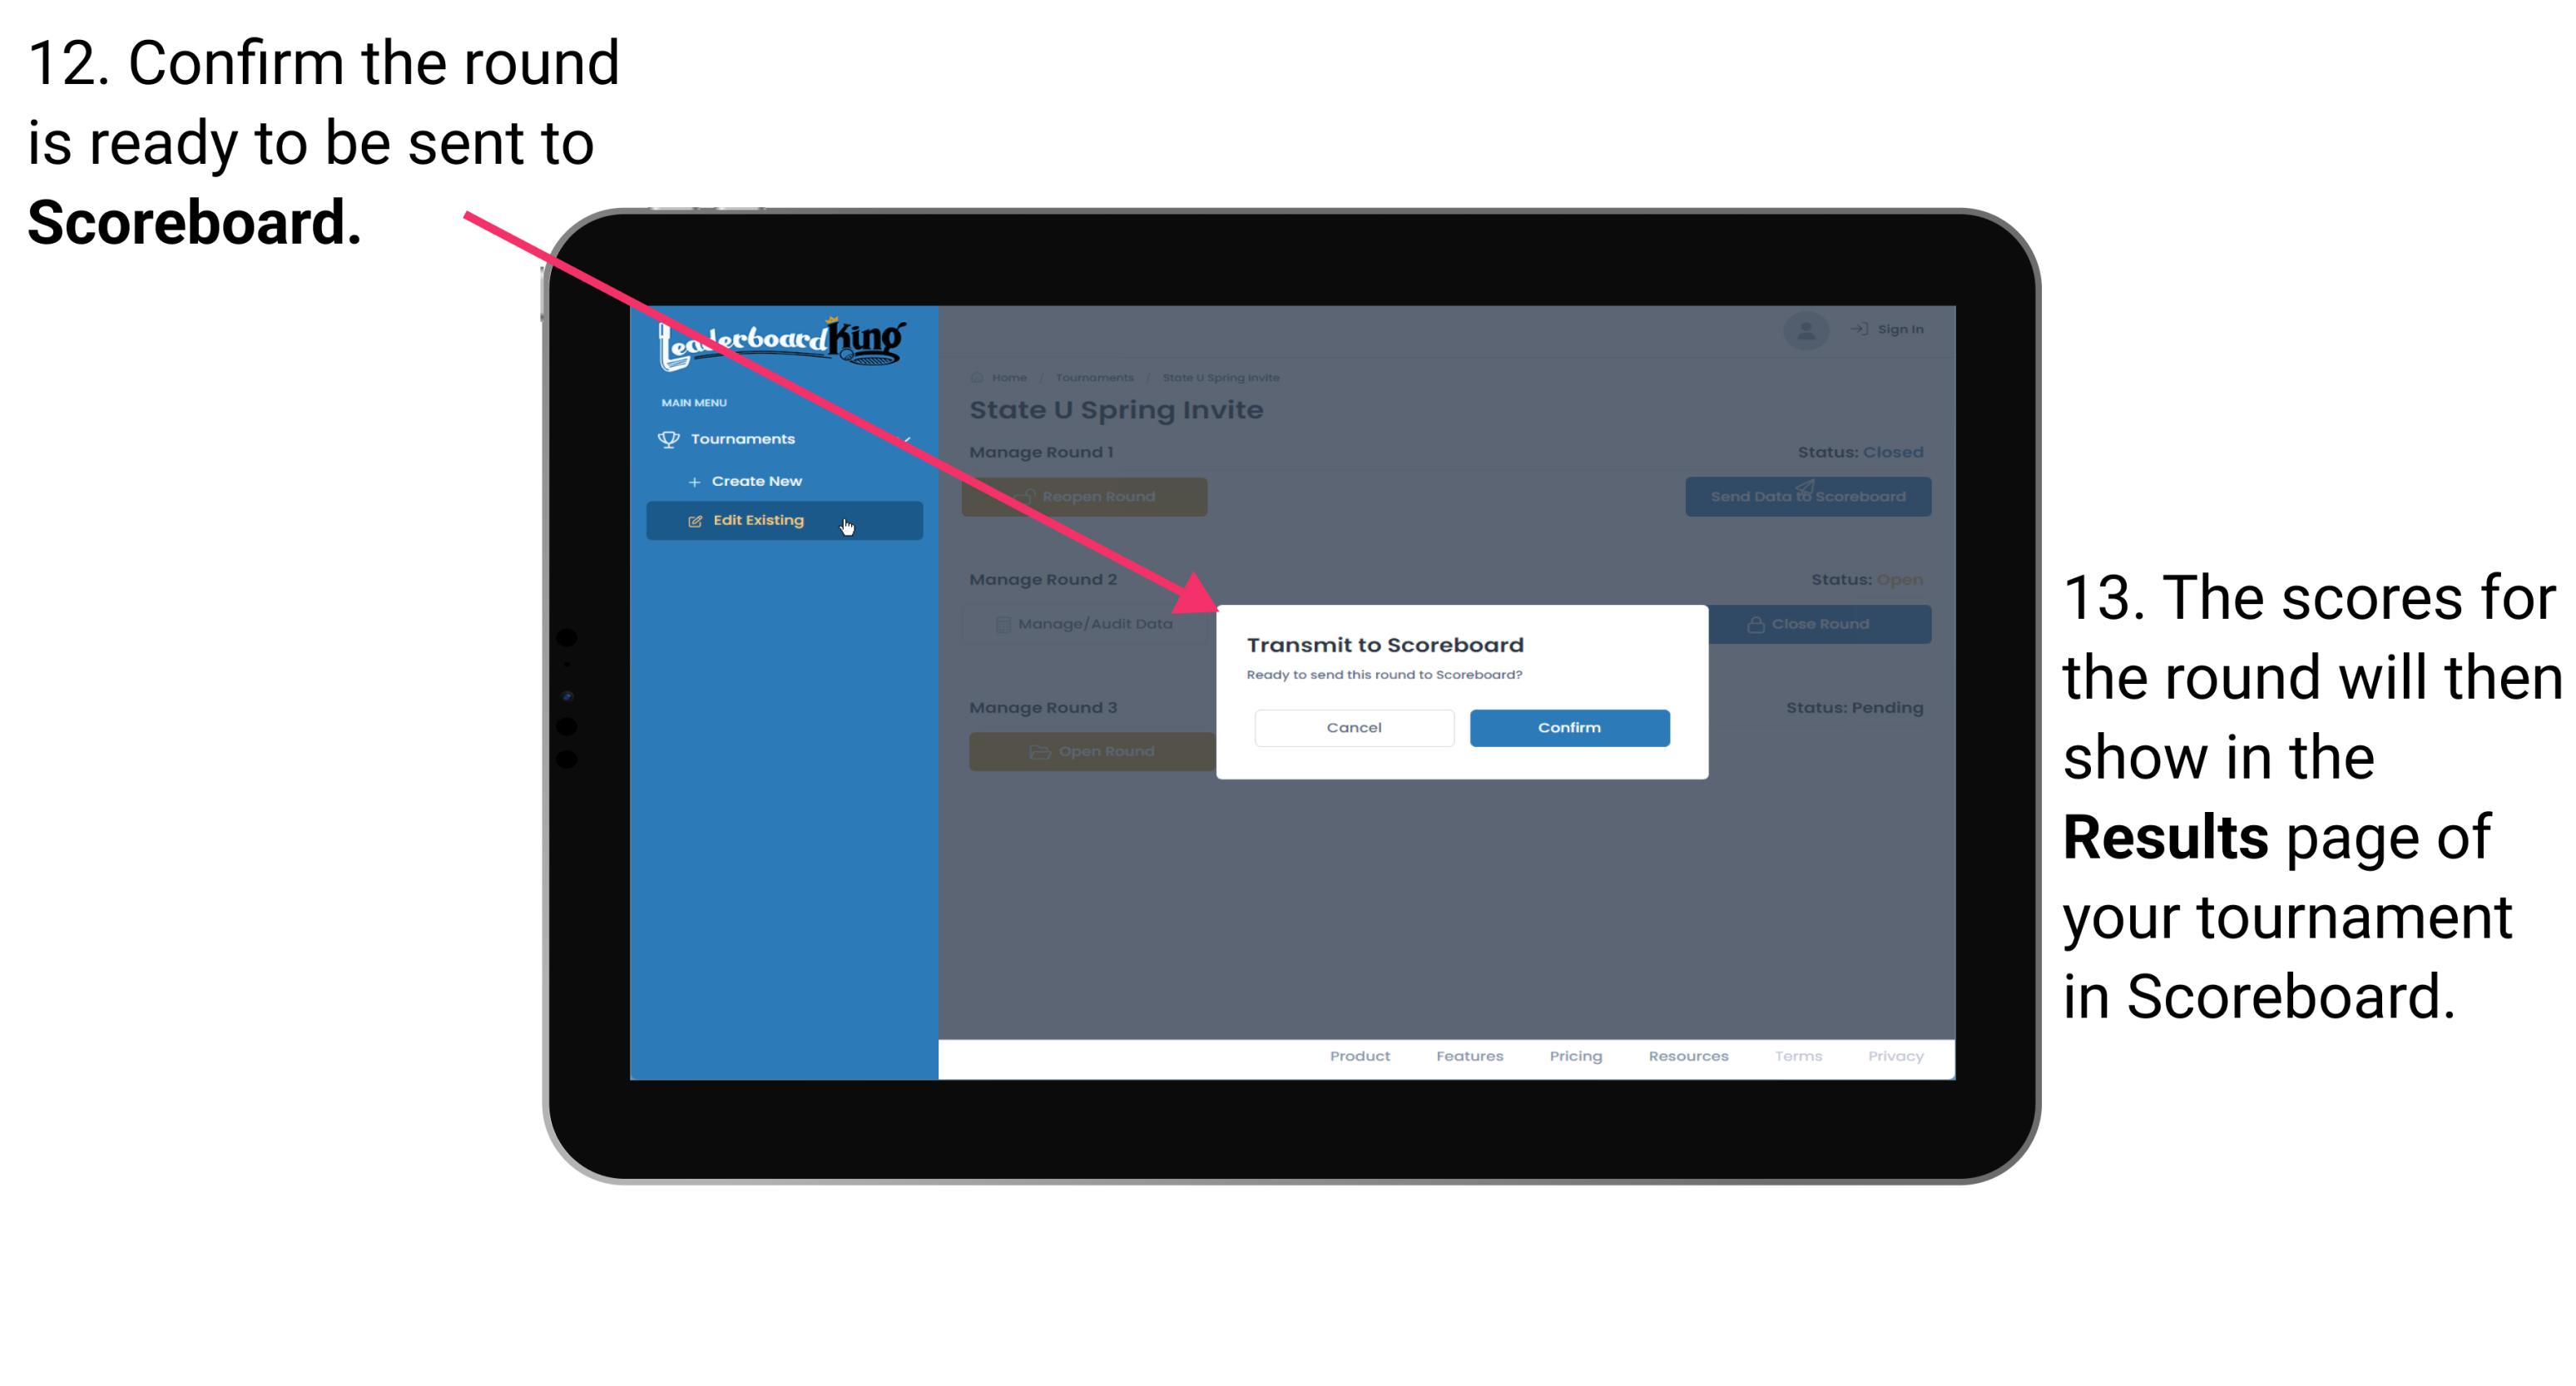Click Cancel on the transmit dialog
Viewport: 2576px width, 1386px height.
coord(1354,725)
